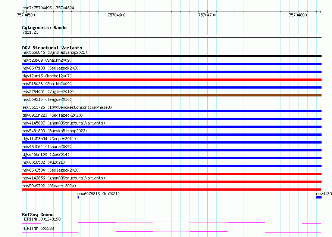Screen dimensions: 332x237
Task: Click the blue nsv518028 bar
Action: pyautogui.click(x=172, y=87)
